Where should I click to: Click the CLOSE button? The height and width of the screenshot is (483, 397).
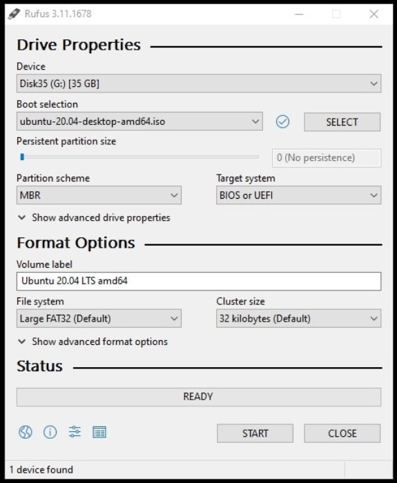click(342, 433)
